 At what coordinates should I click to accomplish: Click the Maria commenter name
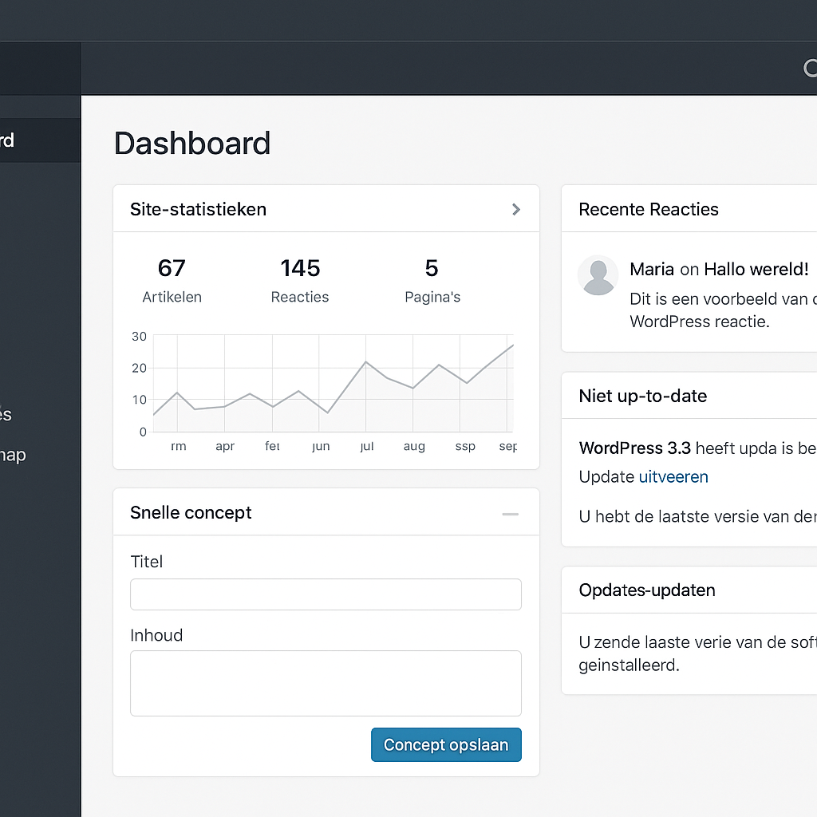click(x=652, y=270)
